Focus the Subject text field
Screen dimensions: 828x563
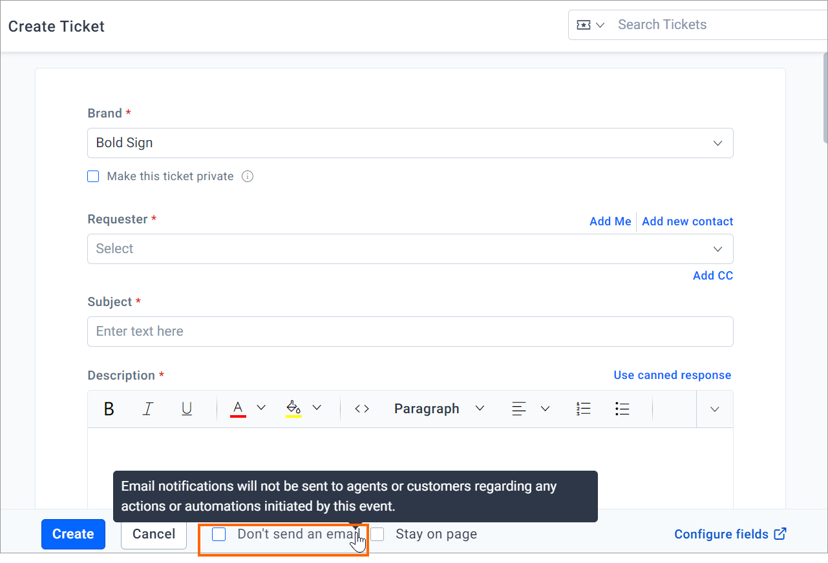click(410, 331)
